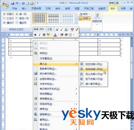Redo action in quick access toolbar
Screen dimensions: 134x130
tap(23, 3)
